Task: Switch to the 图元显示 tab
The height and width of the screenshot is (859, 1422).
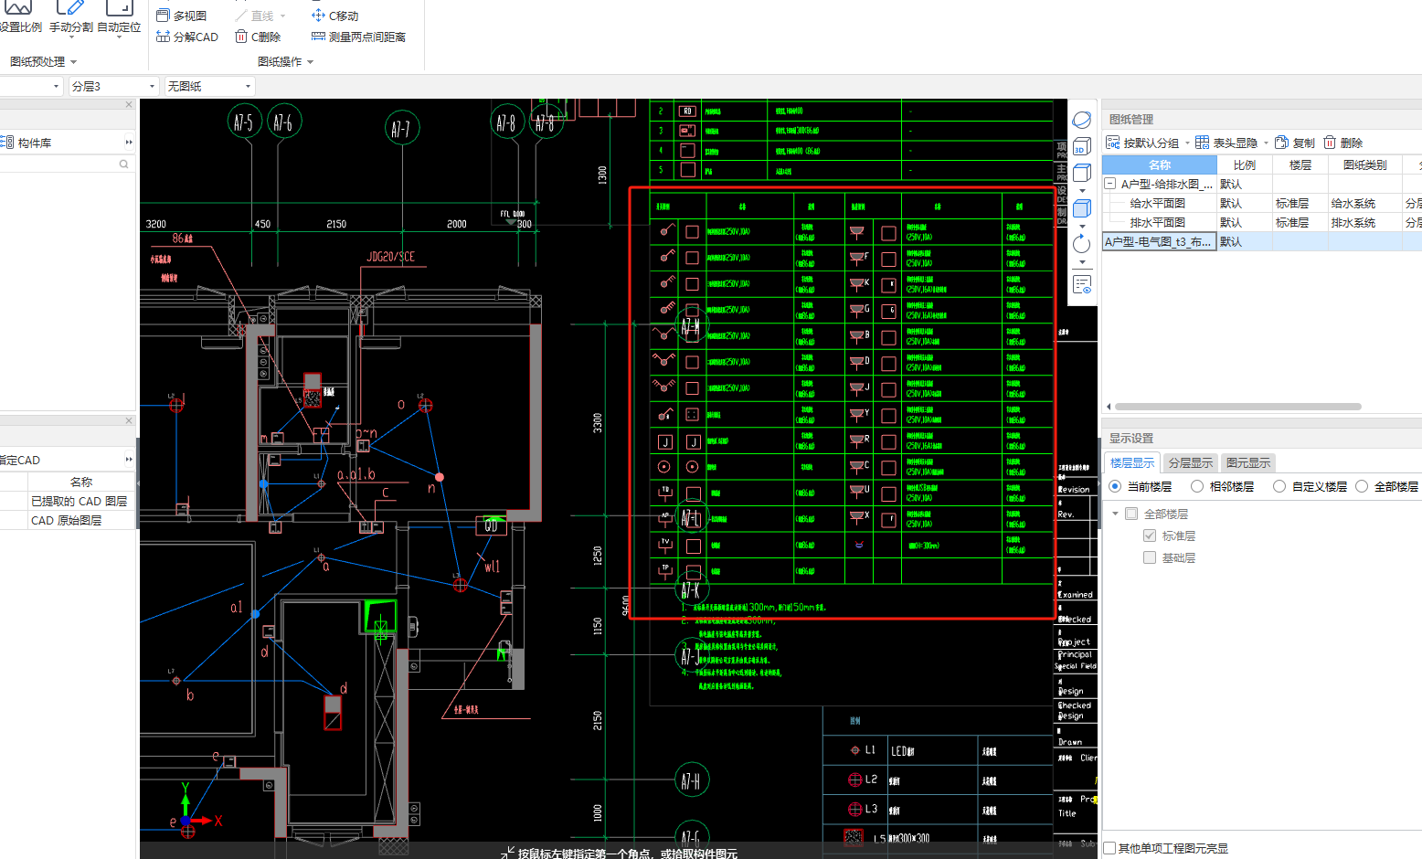Action: click(x=1248, y=462)
